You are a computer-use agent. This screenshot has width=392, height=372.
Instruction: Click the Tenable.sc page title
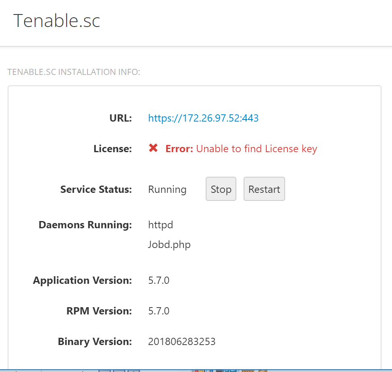click(56, 21)
